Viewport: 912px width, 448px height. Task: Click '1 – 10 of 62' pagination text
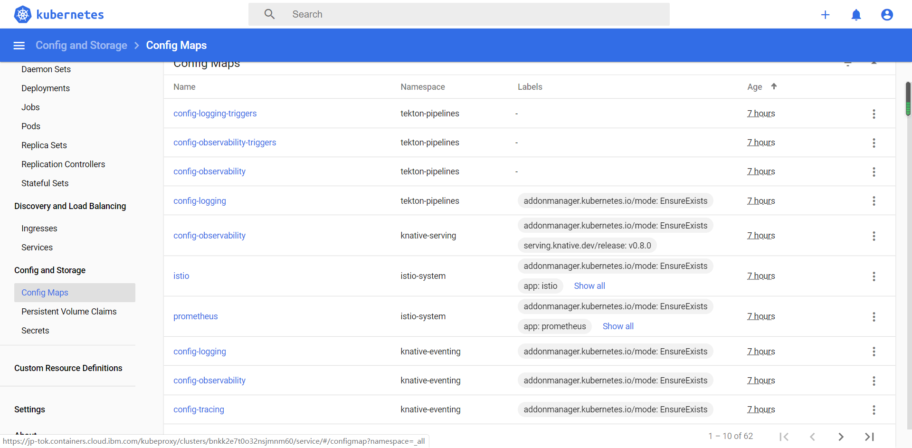tap(731, 436)
